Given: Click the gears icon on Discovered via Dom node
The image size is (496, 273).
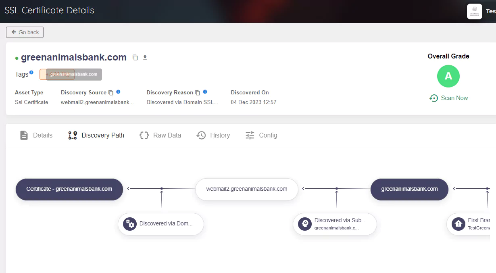Looking at the screenshot, I should pos(130,224).
